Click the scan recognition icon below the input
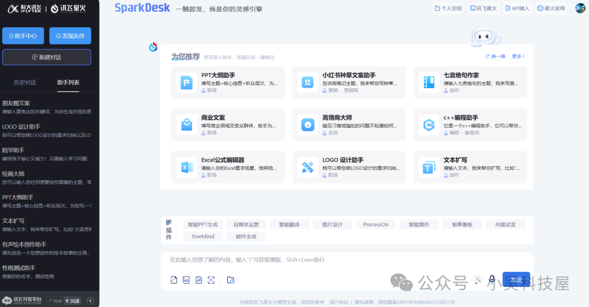This screenshot has width=589, height=307. click(x=211, y=280)
